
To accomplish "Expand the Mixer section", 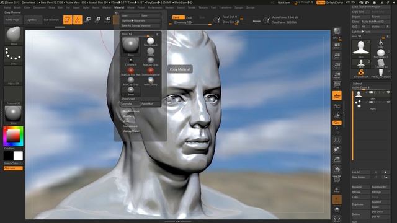I will click(x=126, y=121).
